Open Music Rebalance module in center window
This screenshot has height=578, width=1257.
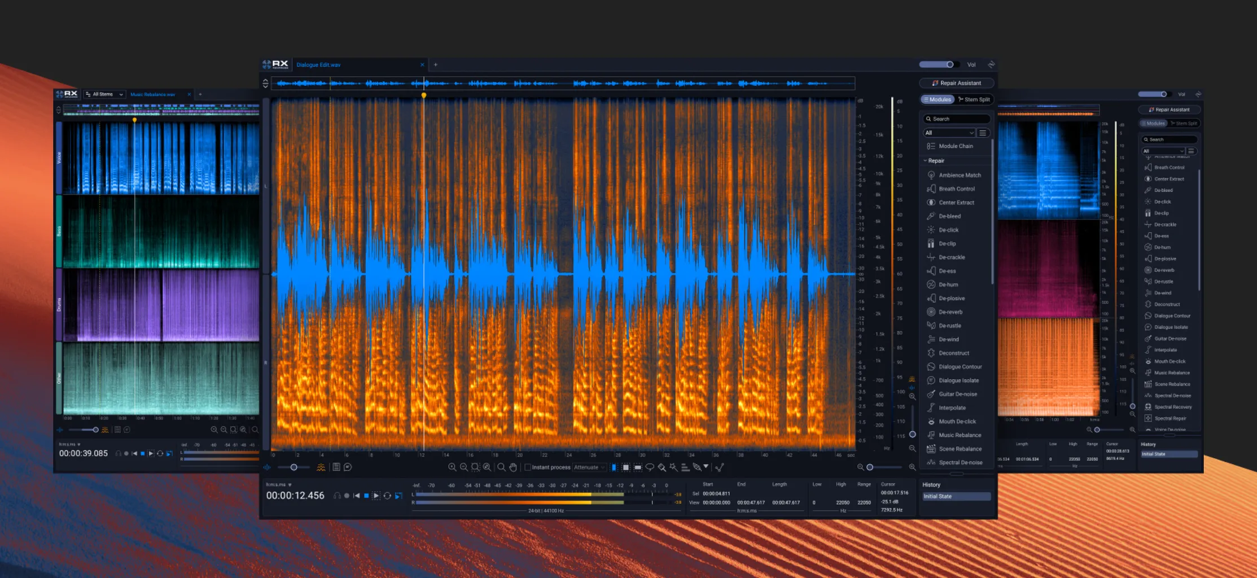pyautogui.click(x=954, y=435)
